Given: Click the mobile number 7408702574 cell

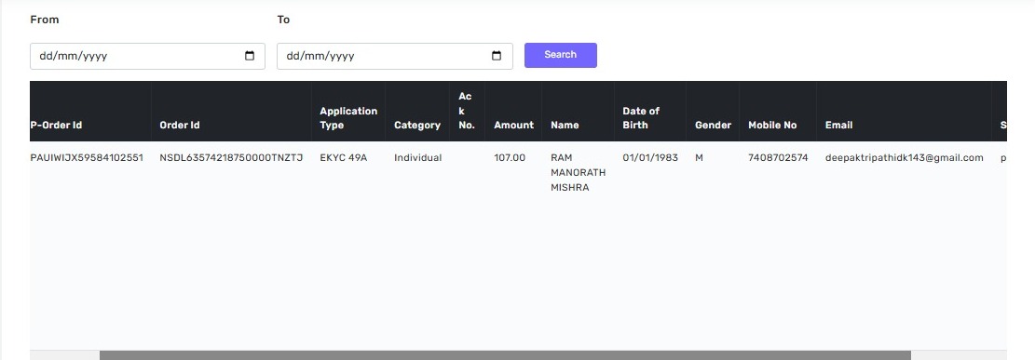Looking at the screenshot, I should tap(778, 157).
